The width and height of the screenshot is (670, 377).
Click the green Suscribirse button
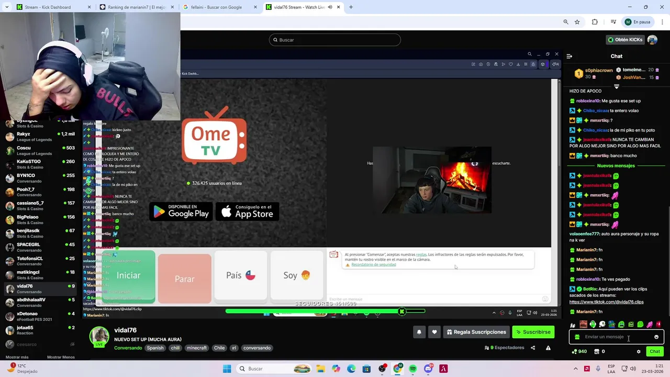point(533,331)
